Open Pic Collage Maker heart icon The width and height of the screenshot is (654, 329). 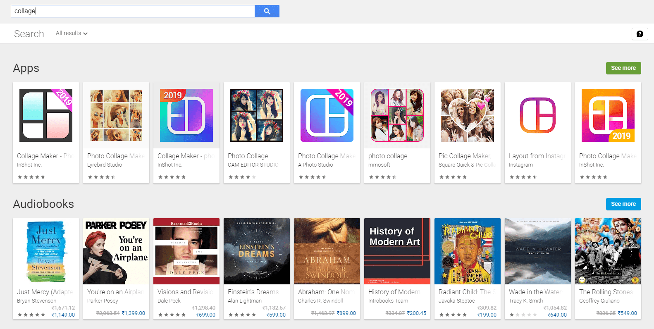click(468, 115)
